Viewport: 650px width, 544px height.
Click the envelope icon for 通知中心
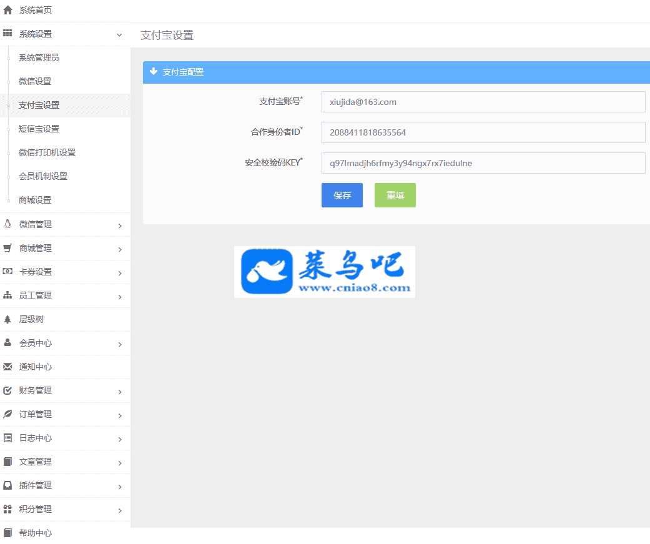[7, 367]
